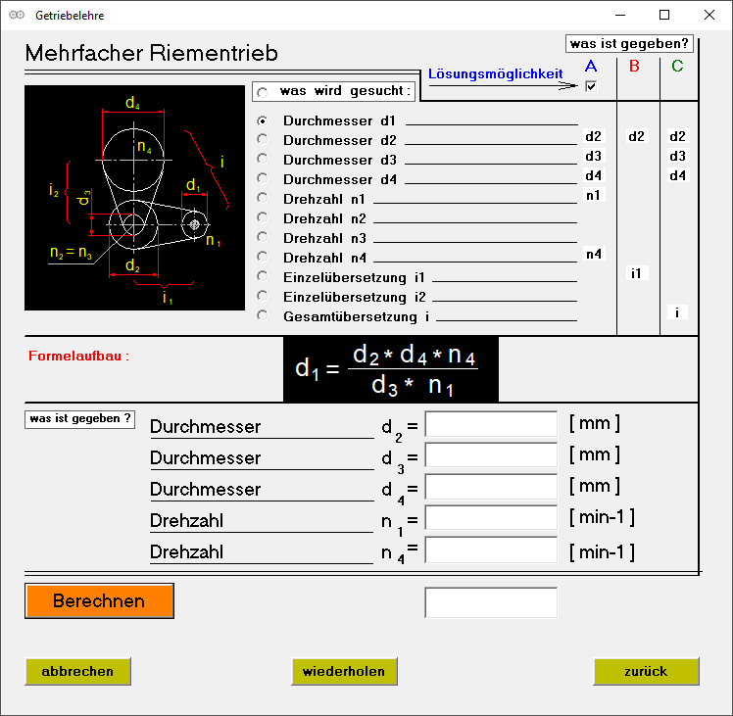Focus the Drehzahl n4 input field

[491, 549]
